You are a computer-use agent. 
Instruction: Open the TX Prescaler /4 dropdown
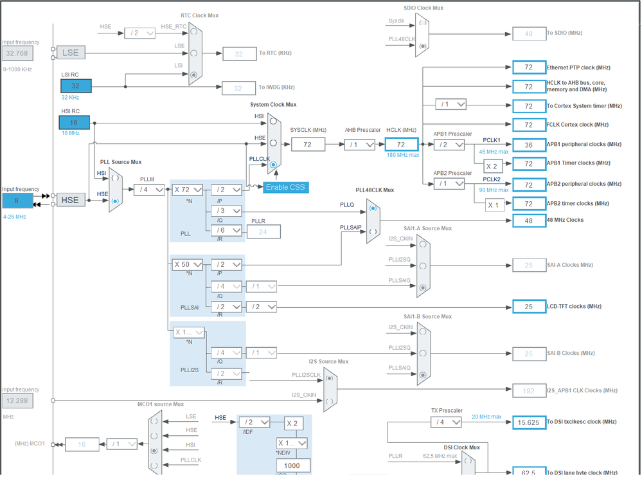[x=446, y=422]
